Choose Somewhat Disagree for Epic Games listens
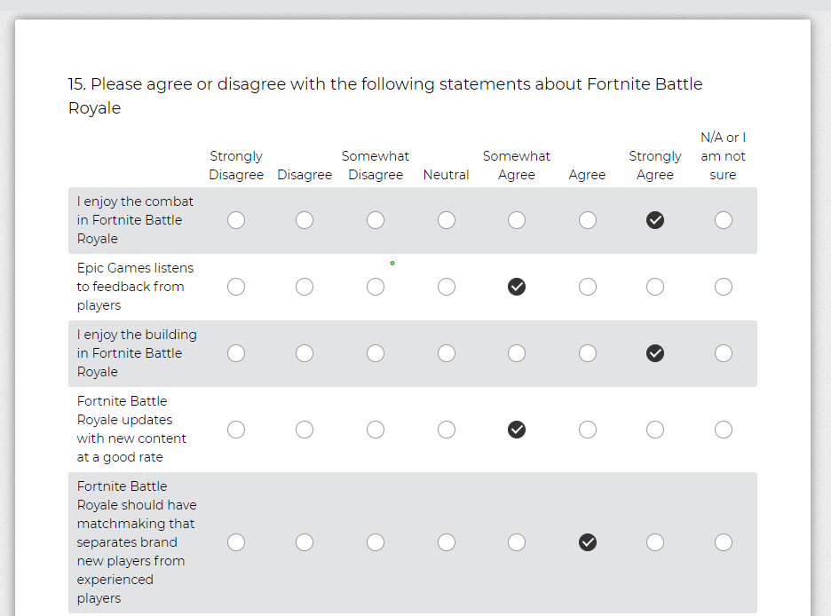 tap(376, 287)
